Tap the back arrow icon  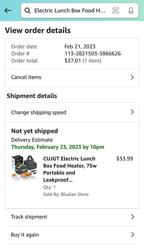point(8,11)
